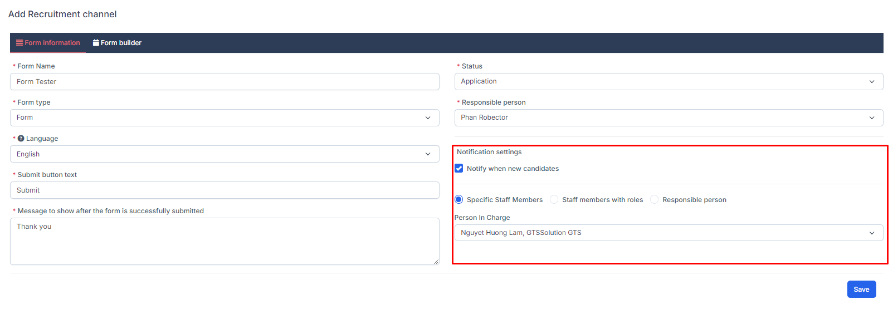
Task: Click the Thank you message textarea
Action: click(224, 241)
